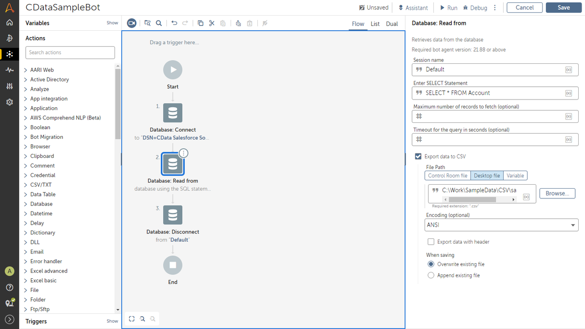This screenshot has width=585, height=329.
Task: Undo the last action
Action: click(174, 23)
